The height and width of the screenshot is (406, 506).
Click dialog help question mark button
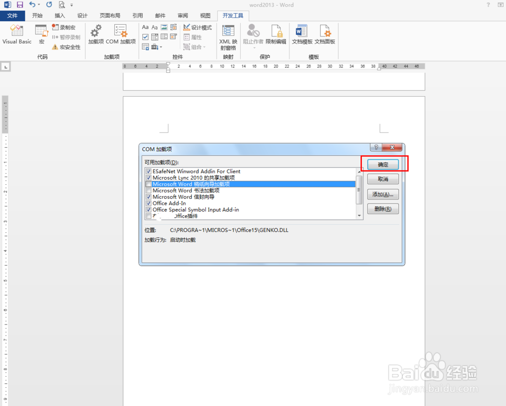(376, 147)
